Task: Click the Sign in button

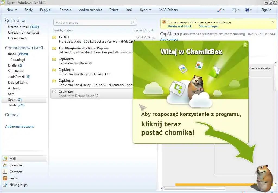Action: click(266, 10)
